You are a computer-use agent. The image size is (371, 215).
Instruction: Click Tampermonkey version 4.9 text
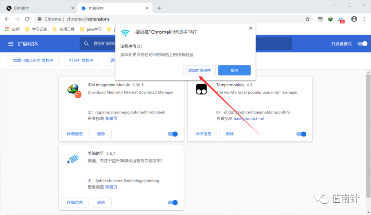coord(249,85)
